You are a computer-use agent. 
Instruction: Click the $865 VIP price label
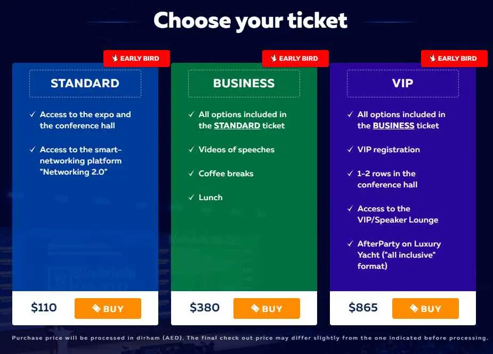[363, 308]
